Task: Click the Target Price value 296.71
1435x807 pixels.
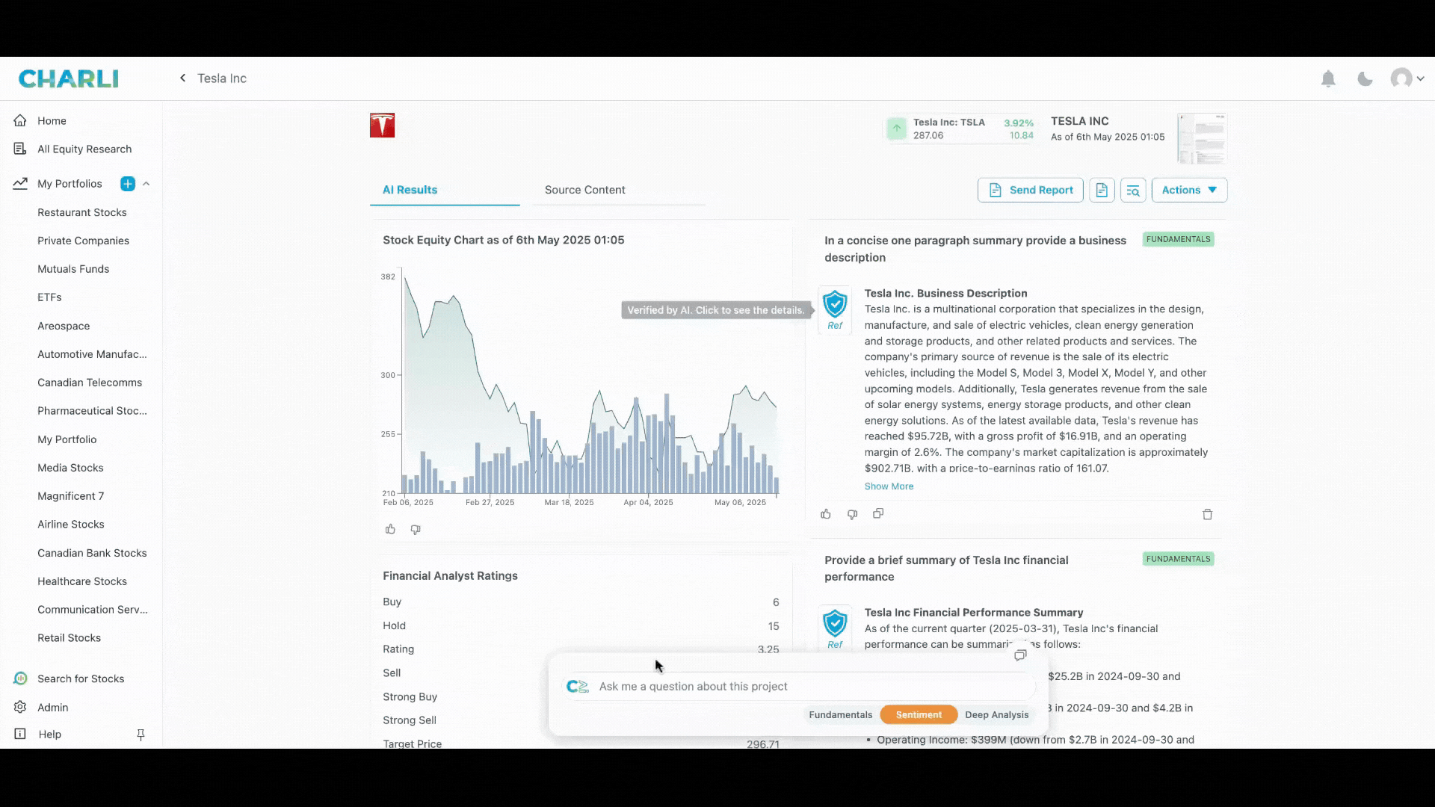Action: click(762, 744)
